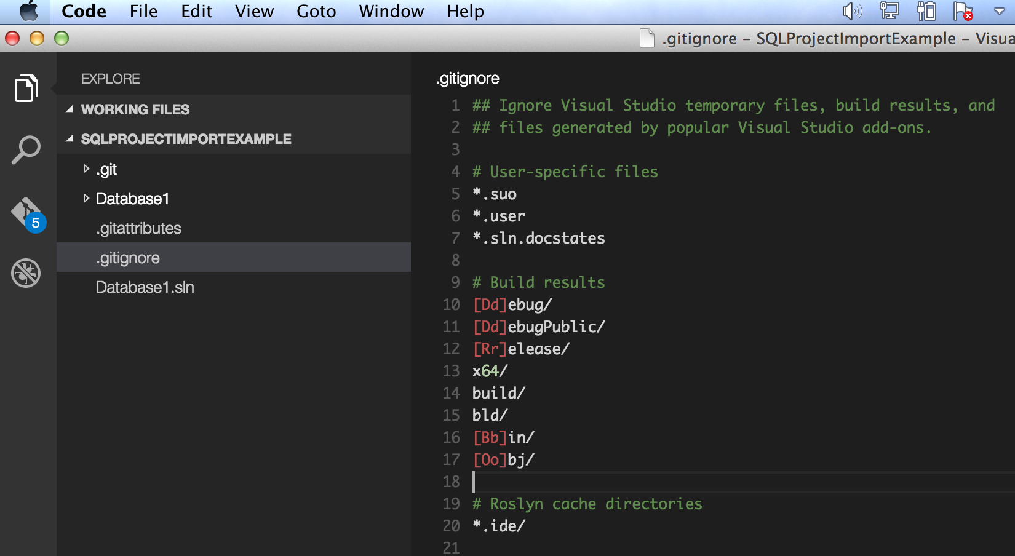Click the volume icon in menu bar

click(x=852, y=11)
